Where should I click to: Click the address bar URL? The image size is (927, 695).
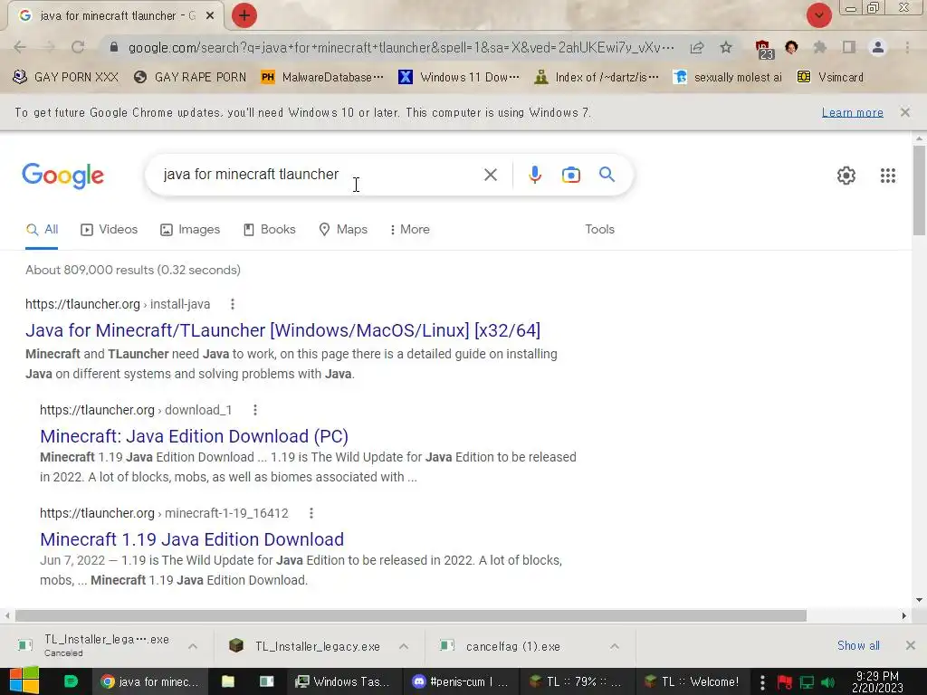point(401,47)
